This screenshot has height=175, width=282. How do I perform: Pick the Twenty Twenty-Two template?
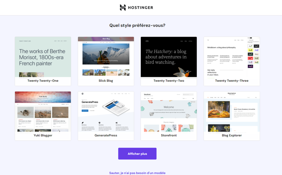pos(169,61)
